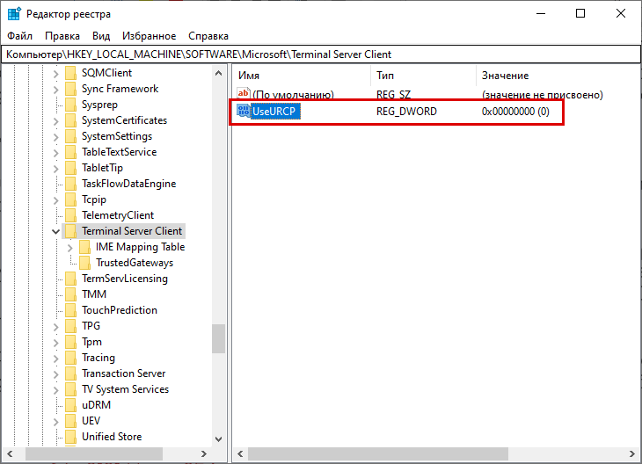642x464 pixels.
Task: Select the uDRM key label
Action: pos(96,405)
